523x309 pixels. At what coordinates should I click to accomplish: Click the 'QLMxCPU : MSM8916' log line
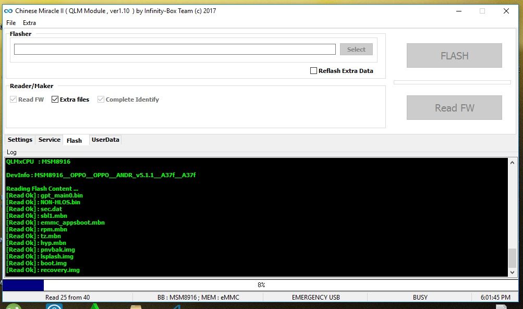coord(39,162)
